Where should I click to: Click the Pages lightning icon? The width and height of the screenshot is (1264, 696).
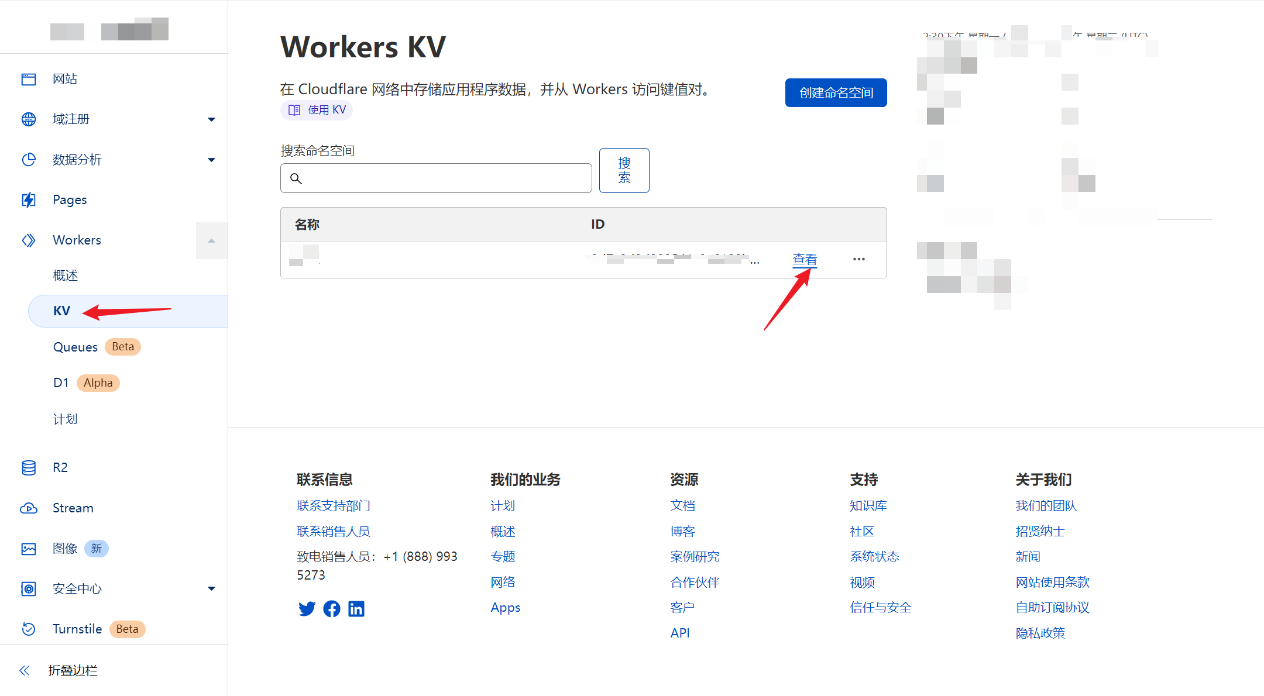click(x=29, y=200)
